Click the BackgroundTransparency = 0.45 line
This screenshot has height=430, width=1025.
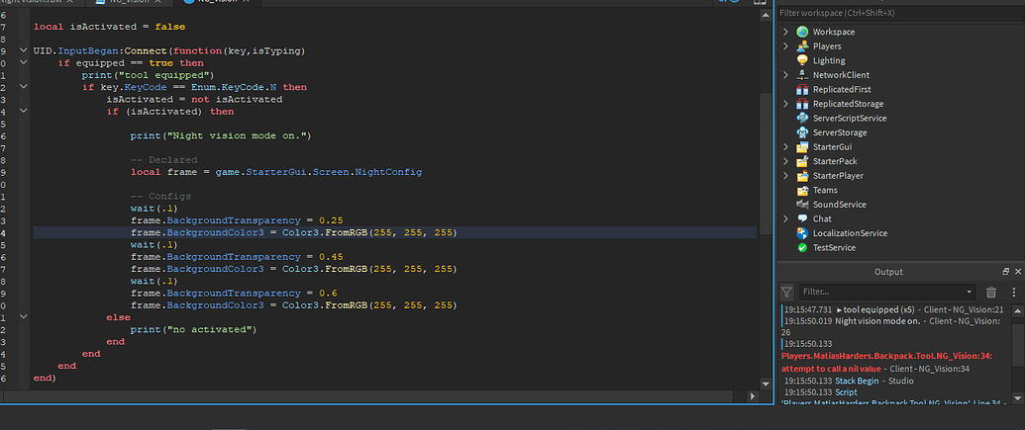237,257
